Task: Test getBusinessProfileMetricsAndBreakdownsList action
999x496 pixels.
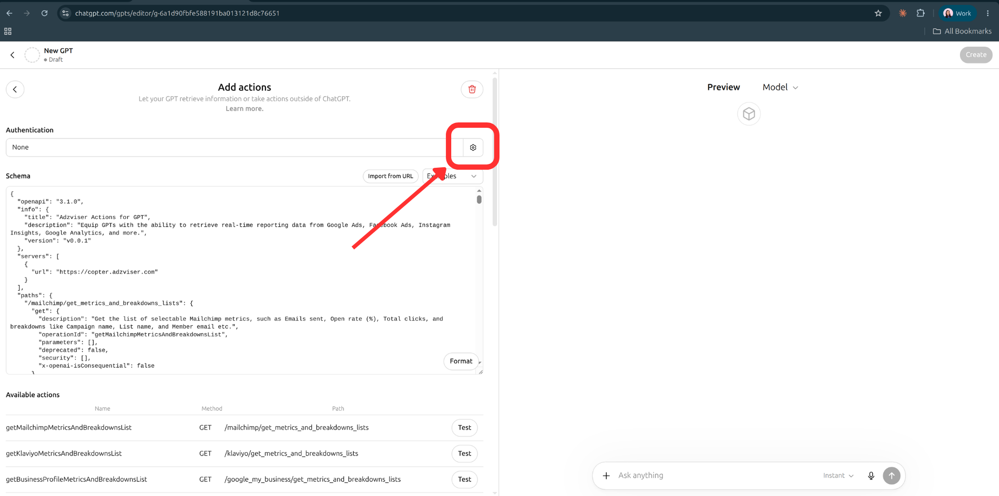Action: pyautogui.click(x=464, y=479)
